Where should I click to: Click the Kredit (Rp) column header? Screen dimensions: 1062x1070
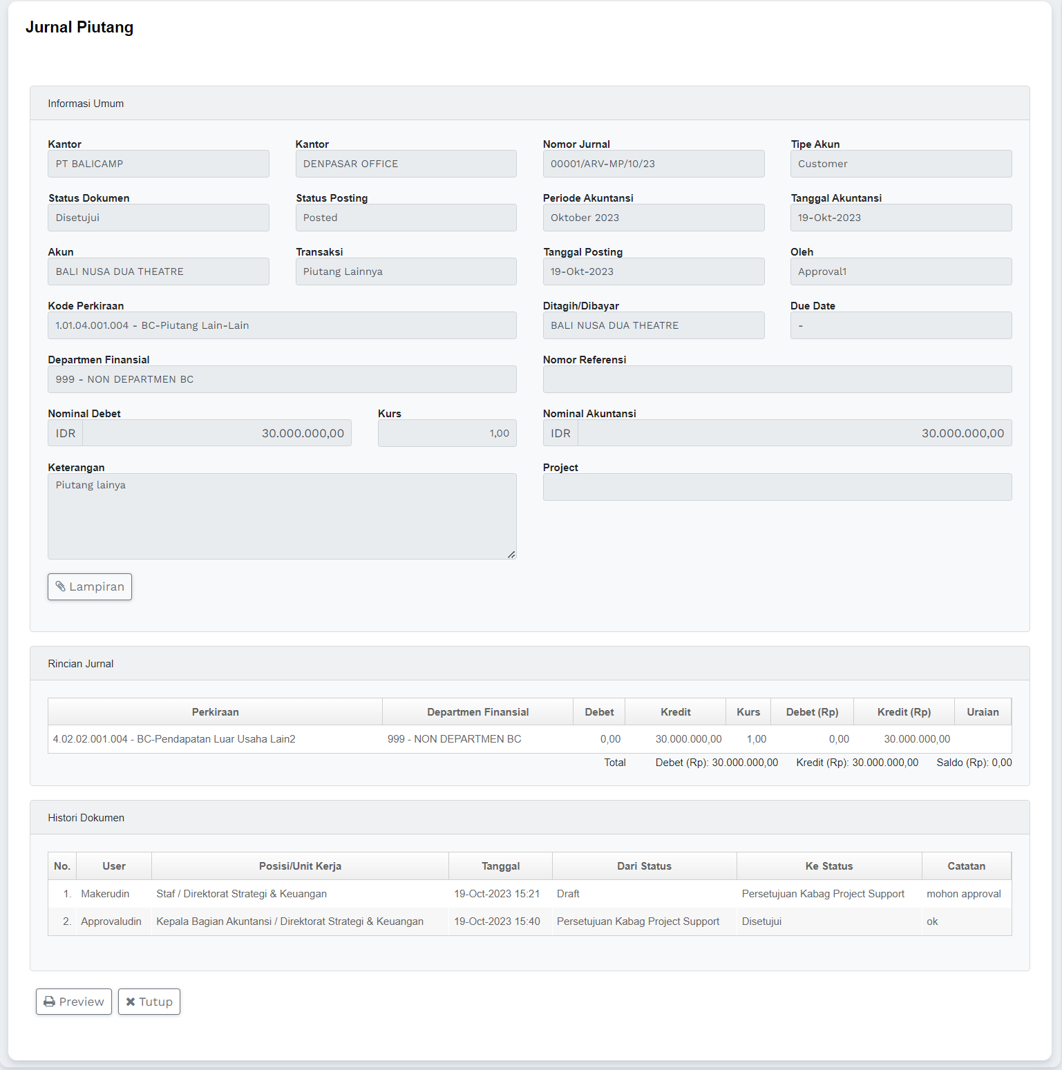tap(903, 712)
